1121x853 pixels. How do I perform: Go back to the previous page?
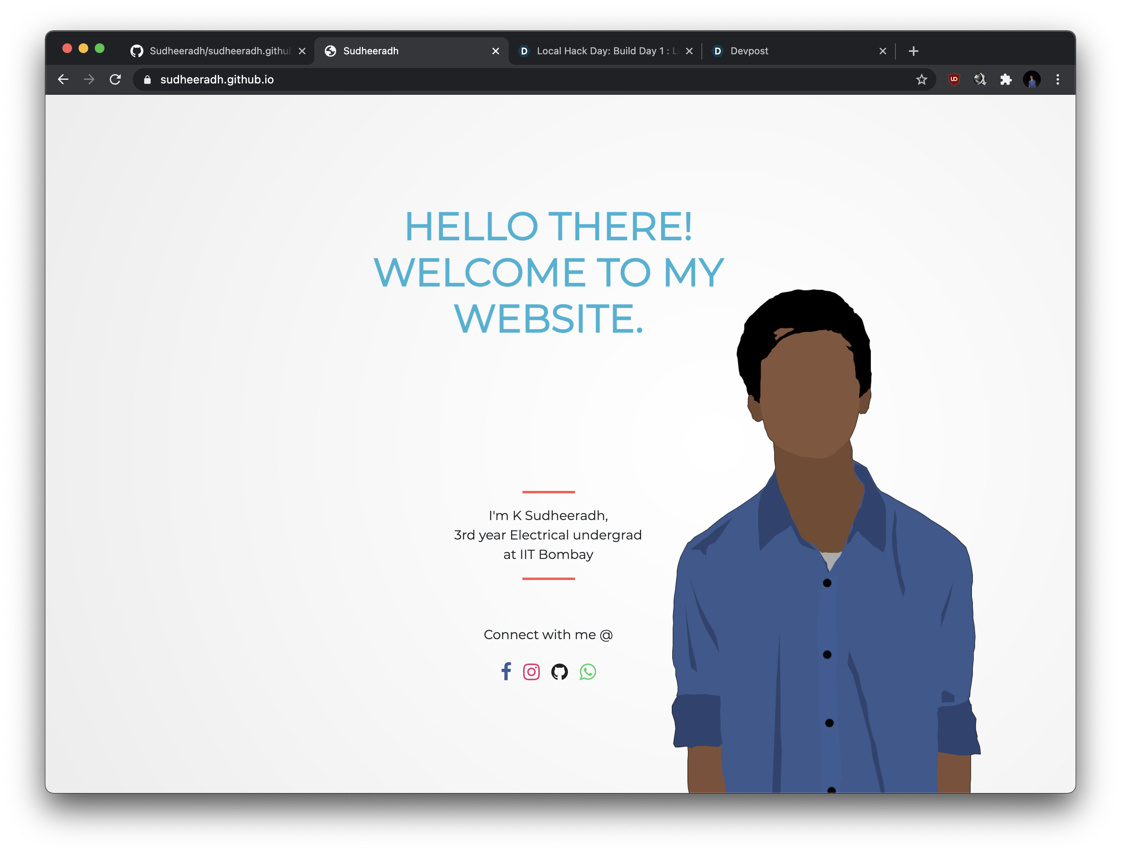[x=63, y=80]
